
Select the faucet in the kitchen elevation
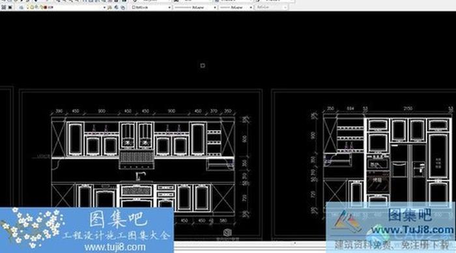pos(140,176)
